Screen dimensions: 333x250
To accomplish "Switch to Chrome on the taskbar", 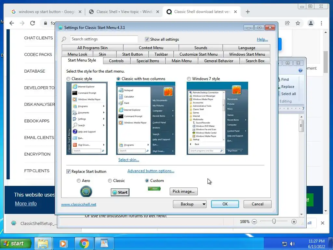I will pyautogui.click(x=84, y=243).
